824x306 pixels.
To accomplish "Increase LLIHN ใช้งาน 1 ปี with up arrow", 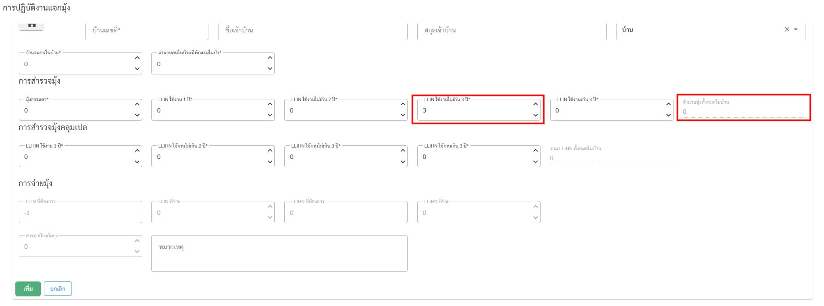I will pos(137,151).
